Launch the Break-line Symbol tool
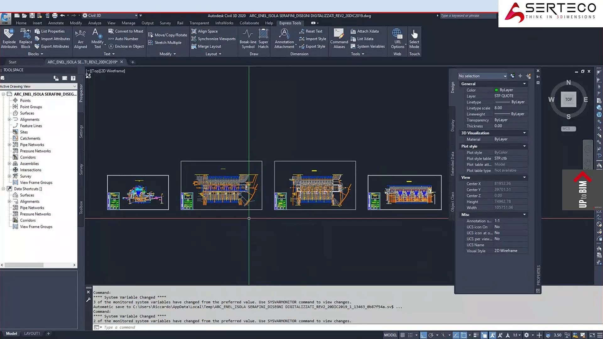The image size is (603, 339). [x=248, y=38]
